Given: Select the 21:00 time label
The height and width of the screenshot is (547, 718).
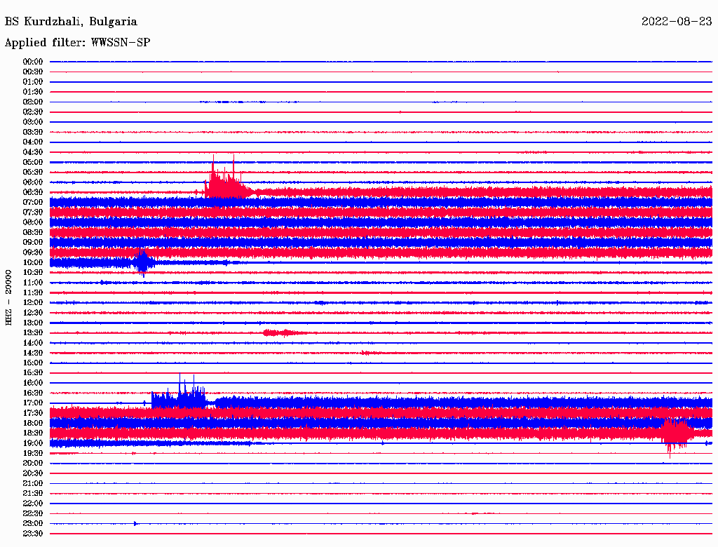Looking at the screenshot, I should (x=33, y=483).
